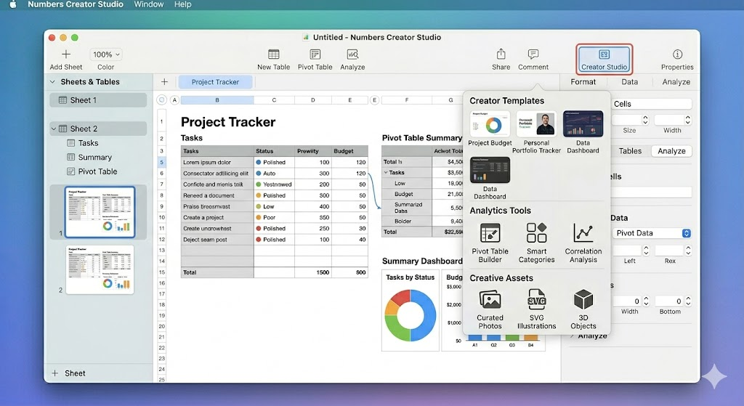Click the Add Sheet plus icon
The width and height of the screenshot is (744, 406).
pos(66,54)
